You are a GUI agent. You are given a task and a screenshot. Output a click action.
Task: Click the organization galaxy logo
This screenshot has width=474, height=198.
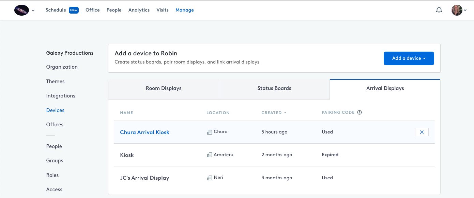point(21,10)
